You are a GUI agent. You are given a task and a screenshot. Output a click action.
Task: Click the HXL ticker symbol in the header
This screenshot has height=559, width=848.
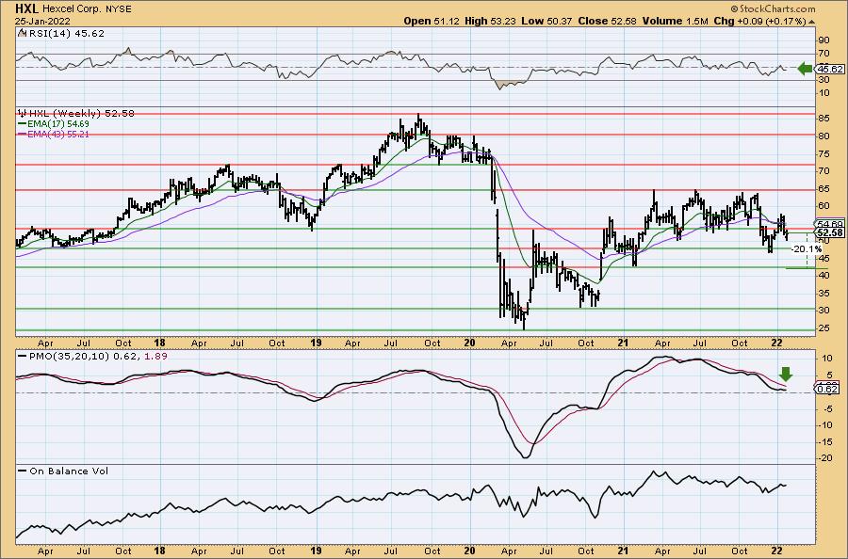(26, 8)
